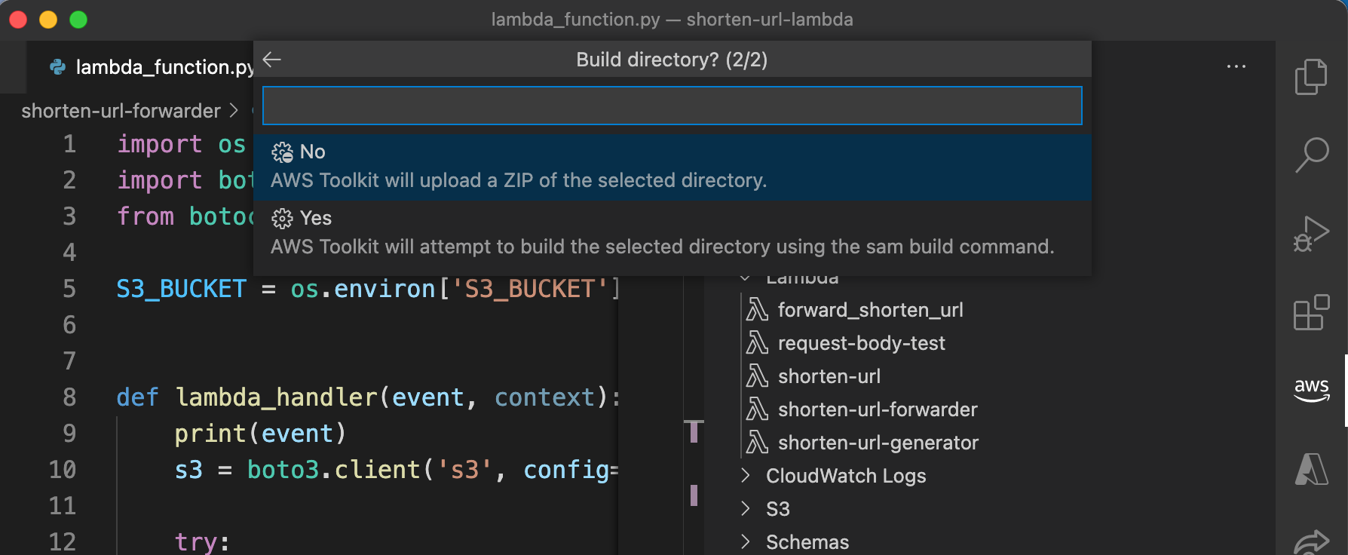1348x555 pixels.
Task: Open the Azure panel
Action: (x=1311, y=469)
